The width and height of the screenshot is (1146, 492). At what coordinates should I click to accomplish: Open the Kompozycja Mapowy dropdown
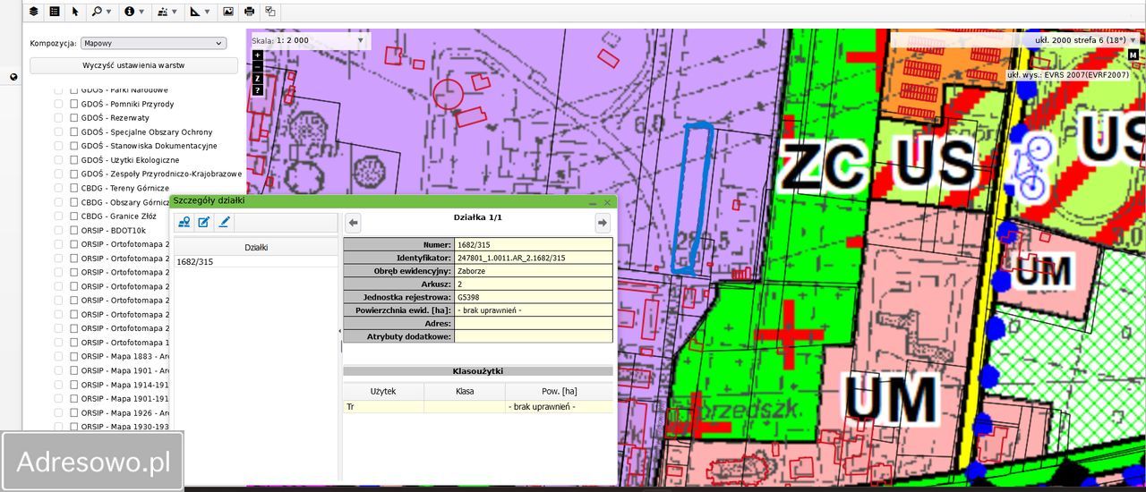(153, 43)
